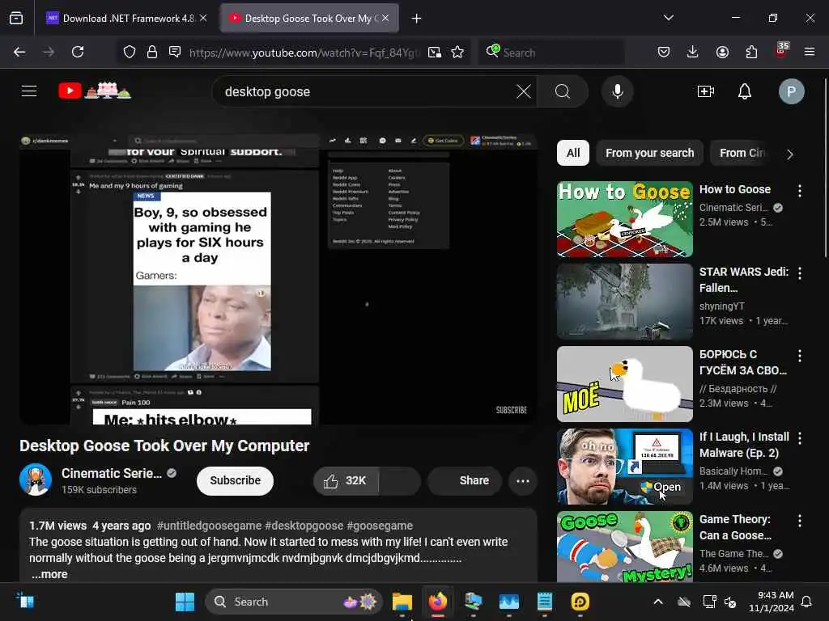Start voice search with the microphone

[617, 91]
